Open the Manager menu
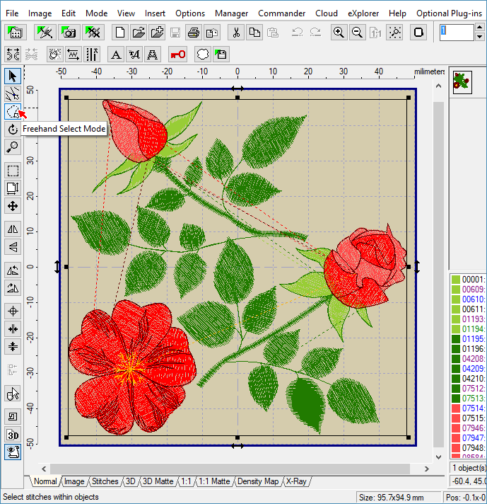Screen dimensions: 487x504 (x=231, y=13)
